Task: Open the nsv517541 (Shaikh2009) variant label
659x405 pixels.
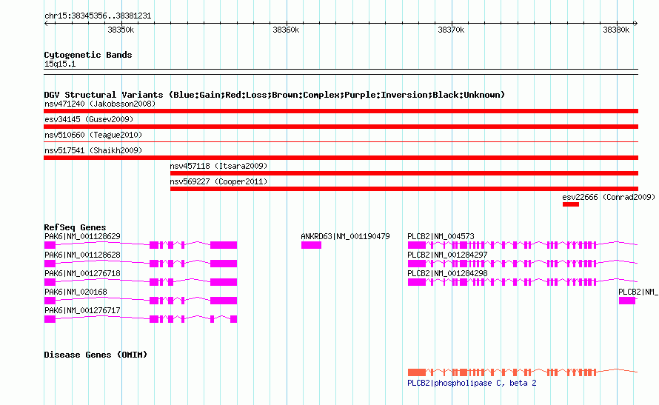Action: click(x=93, y=150)
